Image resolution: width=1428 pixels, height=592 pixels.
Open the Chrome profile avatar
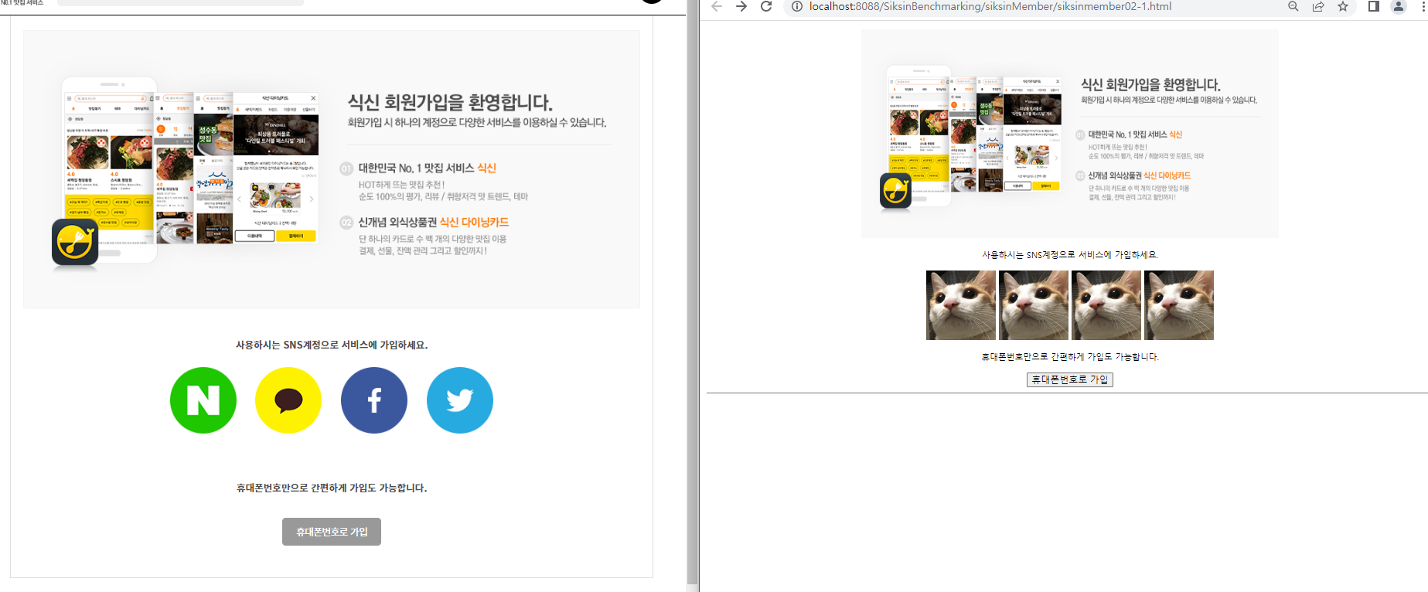click(x=1399, y=7)
